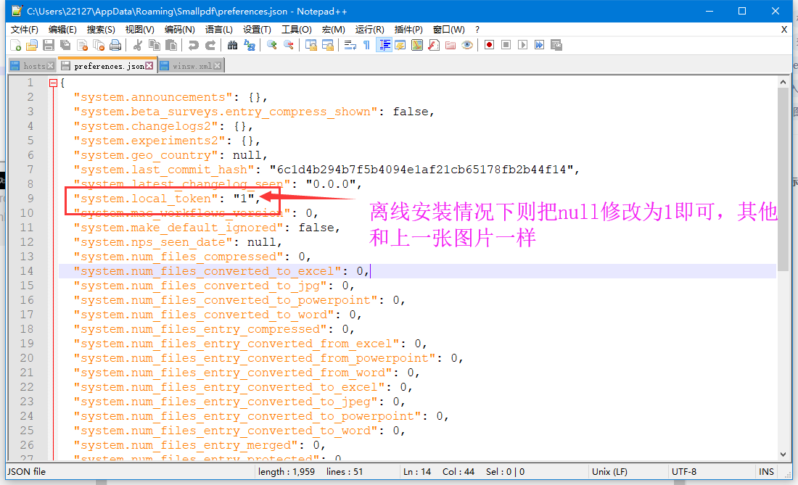Start recording a macro
The height and width of the screenshot is (485, 798).
[x=490, y=45]
